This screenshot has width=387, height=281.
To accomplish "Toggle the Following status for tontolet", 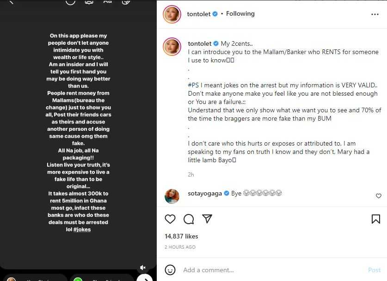I will [x=240, y=13].
